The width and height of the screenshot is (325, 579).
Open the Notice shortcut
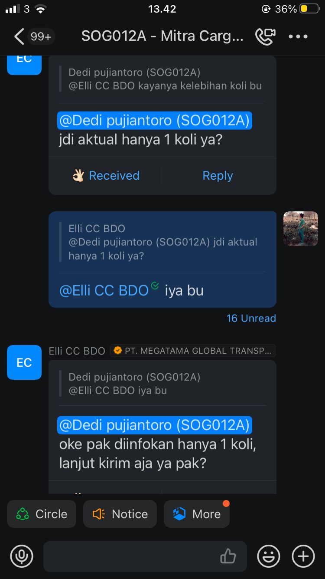[x=120, y=514]
